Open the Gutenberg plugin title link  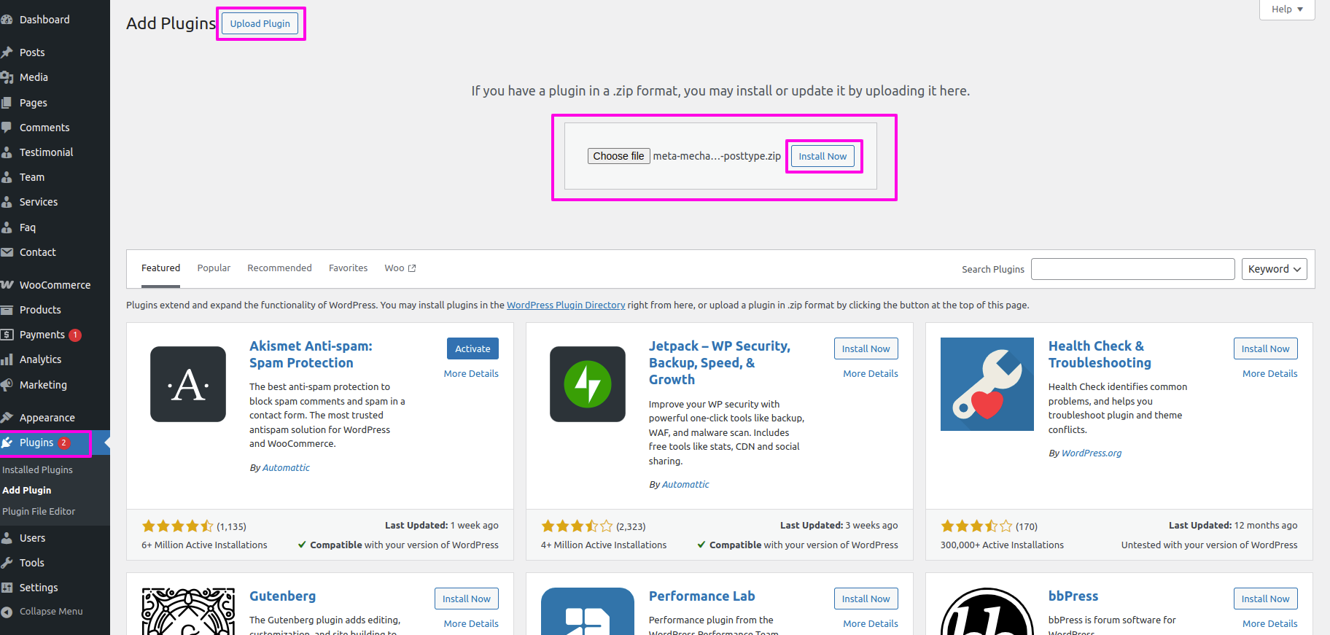click(x=282, y=596)
